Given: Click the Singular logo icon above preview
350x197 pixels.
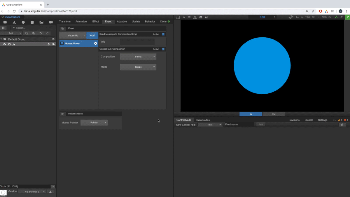Looking at the screenshot, I should coord(195,17).
